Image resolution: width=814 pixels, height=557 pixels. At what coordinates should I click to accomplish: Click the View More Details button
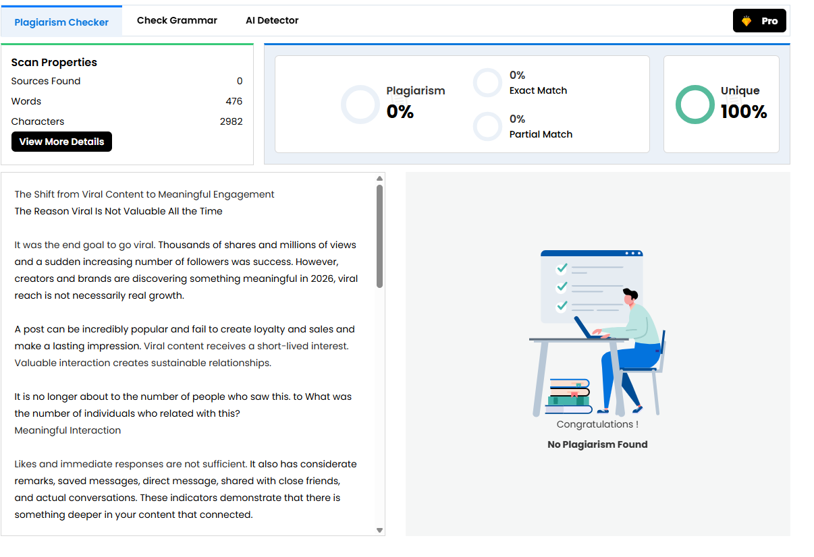pos(61,142)
